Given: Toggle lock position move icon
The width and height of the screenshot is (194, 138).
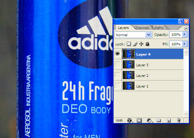Looking at the screenshot, I should [x=141, y=44].
